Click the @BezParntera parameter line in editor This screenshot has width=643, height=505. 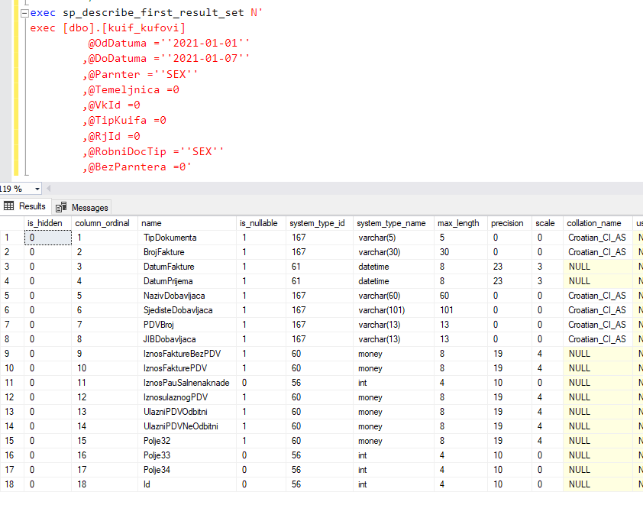click(137, 167)
